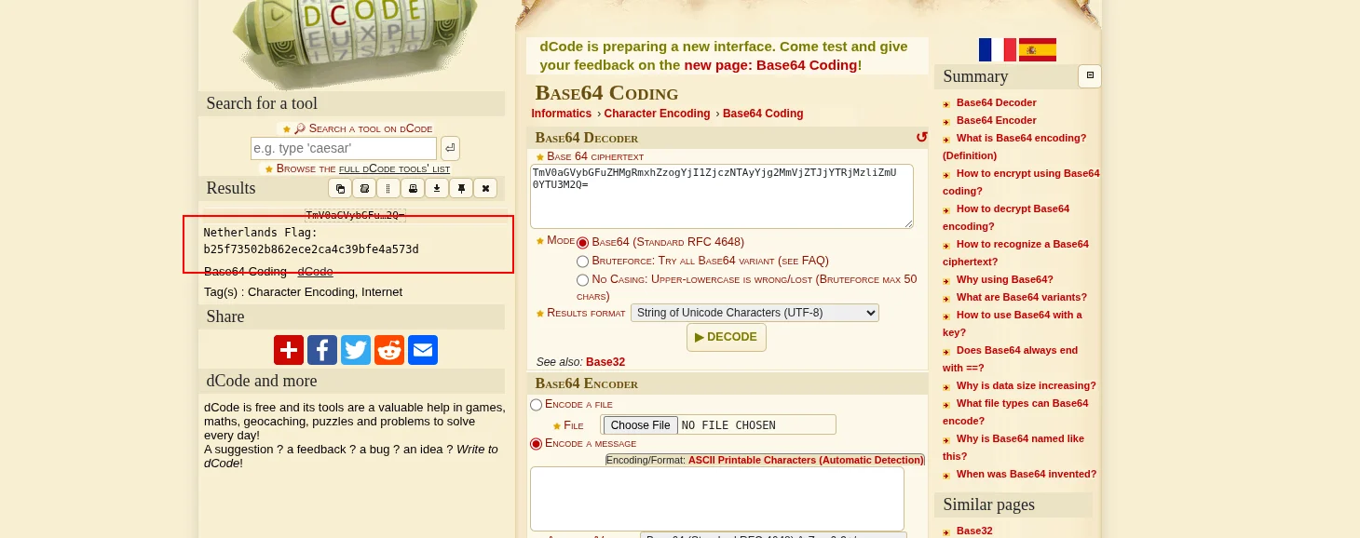Click the encoder message textarea

[x=717, y=499]
